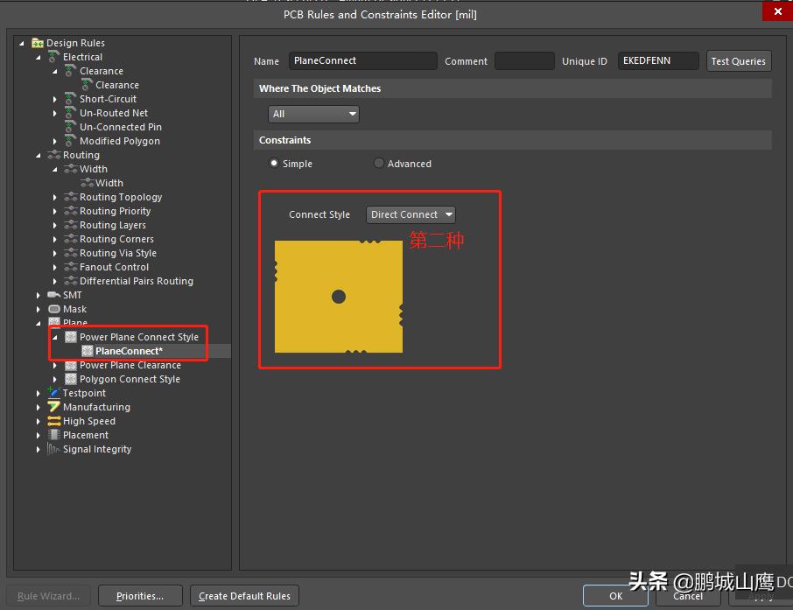Viewport: 793px width, 610px height.
Task: Click the Mask category icon
Action: [x=54, y=309]
